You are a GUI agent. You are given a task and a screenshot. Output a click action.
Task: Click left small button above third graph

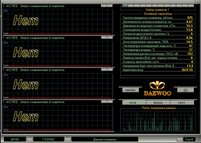[104, 69]
